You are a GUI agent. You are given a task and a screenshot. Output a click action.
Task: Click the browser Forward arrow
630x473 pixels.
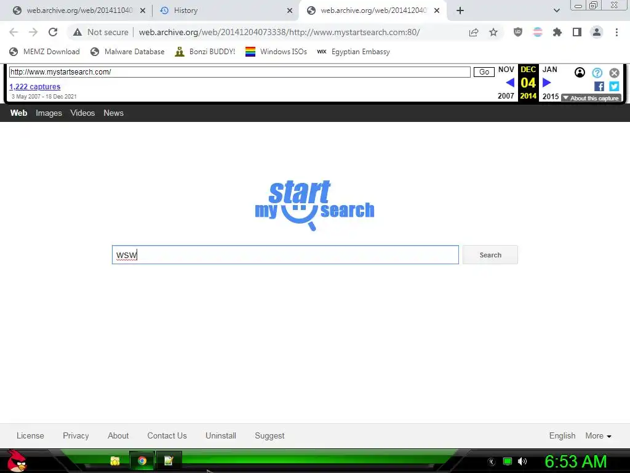(x=33, y=32)
